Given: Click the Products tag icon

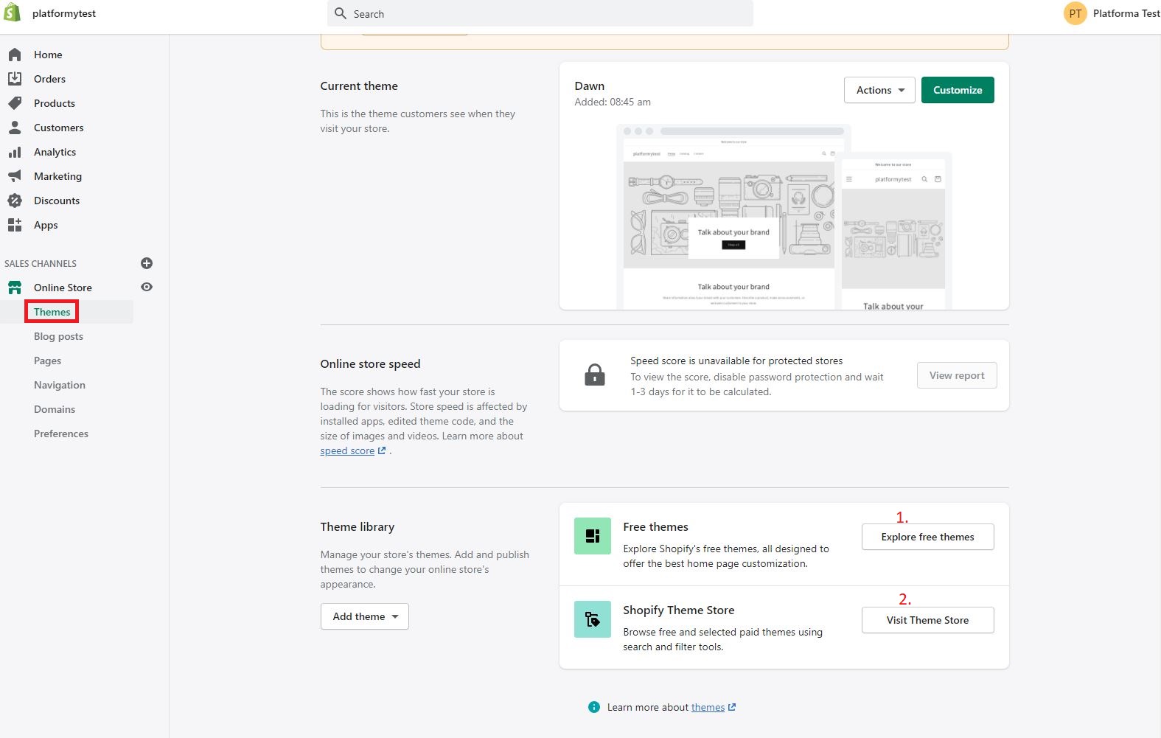Looking at the screenshot, I should point(15,103).
